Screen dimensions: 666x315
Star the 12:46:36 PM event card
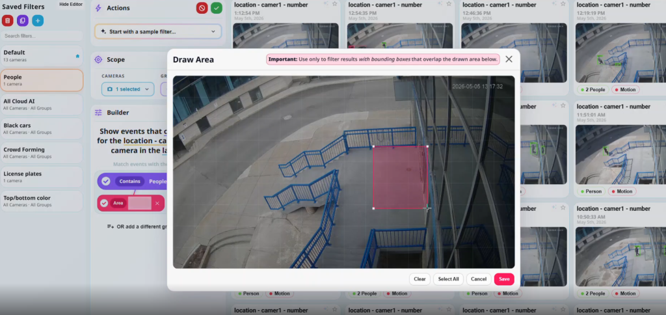pos(563,4)
